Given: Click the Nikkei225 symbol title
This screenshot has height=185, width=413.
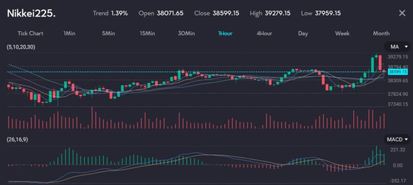Looking at the screenshot, I should point(31,13).
